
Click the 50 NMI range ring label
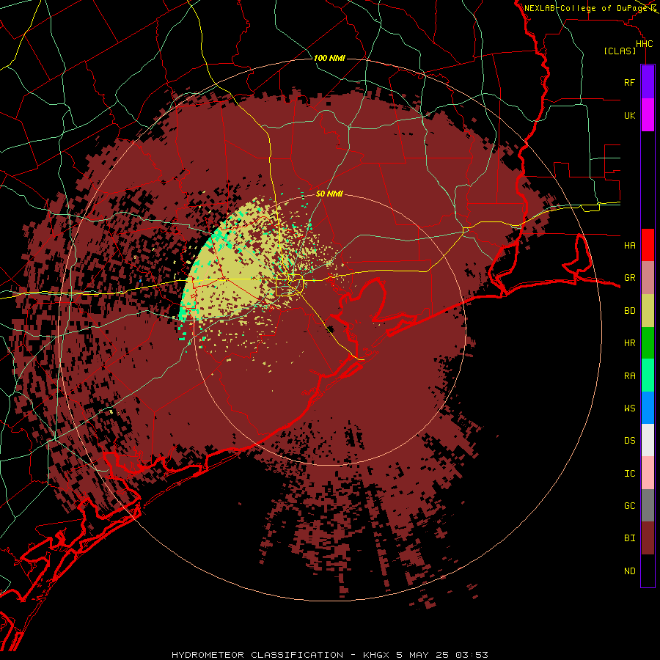point(329,194)
